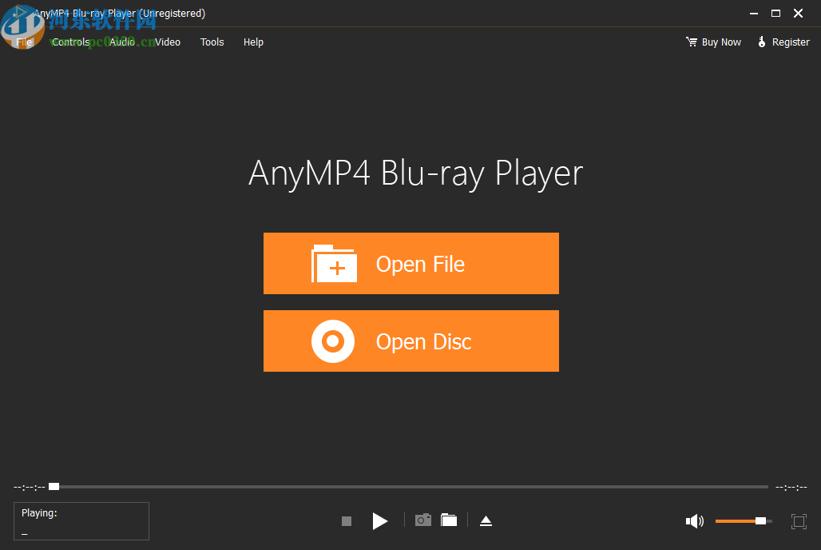Click the eject disc icon
821x550 pixels.
486,520
